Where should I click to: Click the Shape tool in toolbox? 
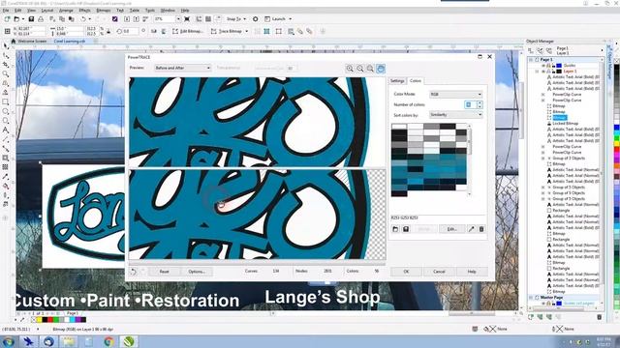coord(6,56)
